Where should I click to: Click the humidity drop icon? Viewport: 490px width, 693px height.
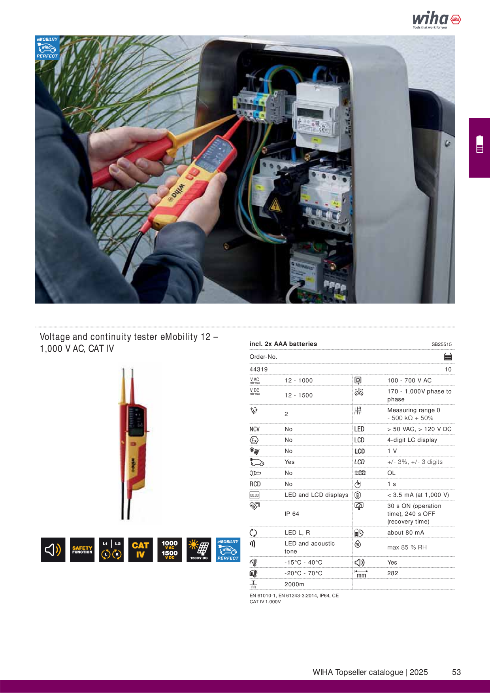click(358, 544)
